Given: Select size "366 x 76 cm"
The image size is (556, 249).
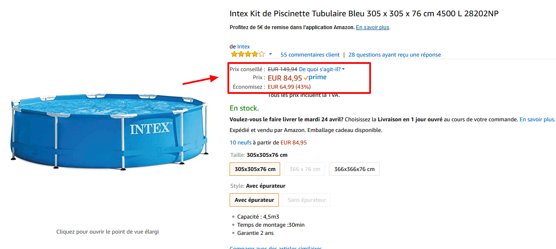Looking at the screenshot, I should click(x=305, y=169).
